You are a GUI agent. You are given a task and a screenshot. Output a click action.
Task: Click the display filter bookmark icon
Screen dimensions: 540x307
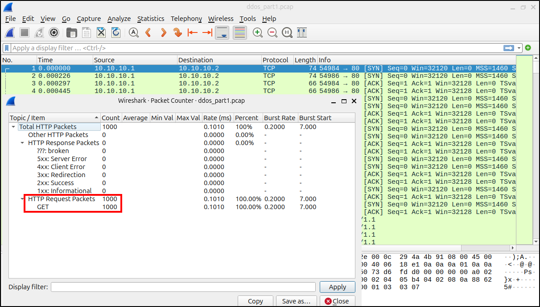click(7, 48)
